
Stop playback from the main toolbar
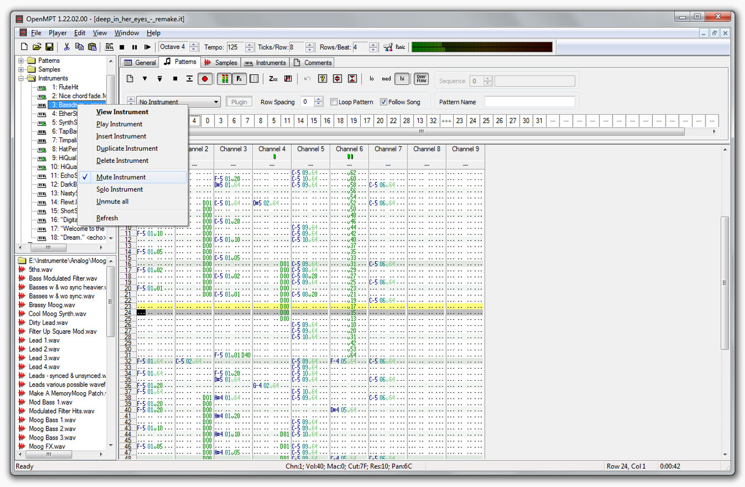(122, 47)
